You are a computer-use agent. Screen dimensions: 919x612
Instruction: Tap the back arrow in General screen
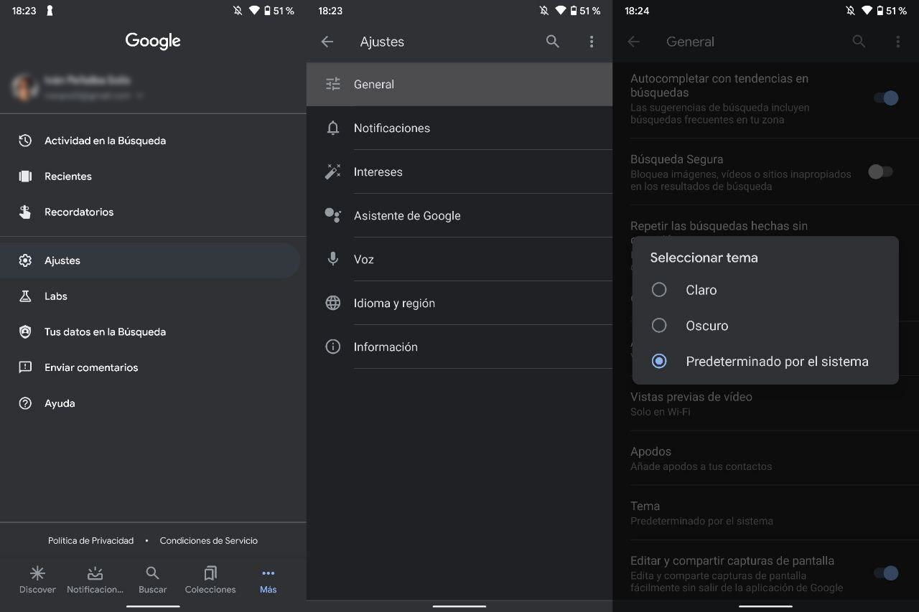point(634,42)
